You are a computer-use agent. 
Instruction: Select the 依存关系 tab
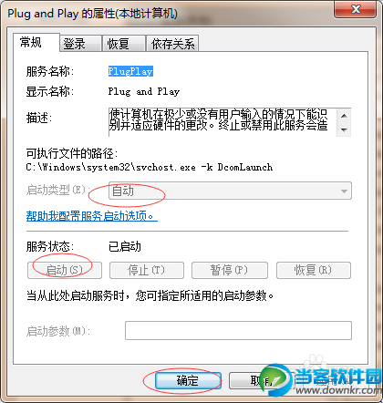(x=172, y=44)
